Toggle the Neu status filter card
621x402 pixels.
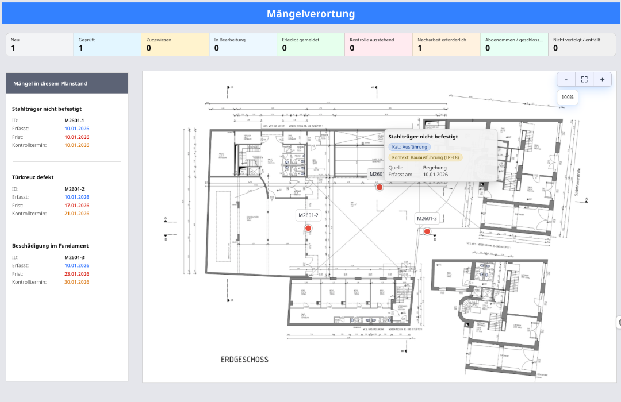click(x=38, y=44)
